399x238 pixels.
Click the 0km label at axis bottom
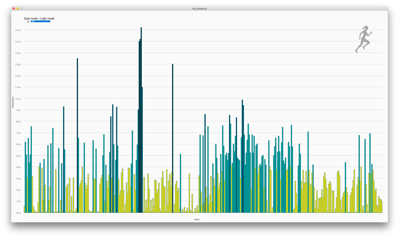point(18,213)
